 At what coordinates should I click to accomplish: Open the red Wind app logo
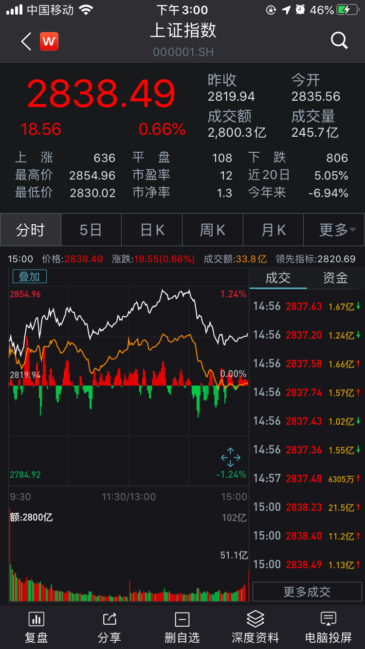pos(49,42)
